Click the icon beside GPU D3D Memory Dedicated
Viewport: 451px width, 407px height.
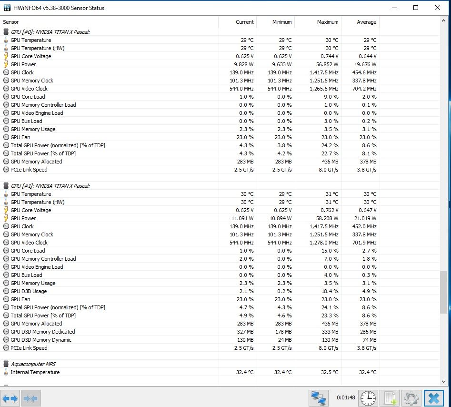(6, 332)
